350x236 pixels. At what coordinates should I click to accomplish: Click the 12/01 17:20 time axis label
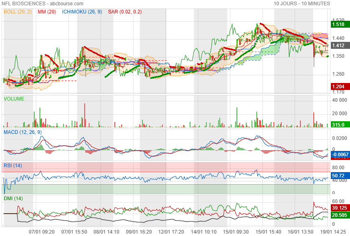171,232
